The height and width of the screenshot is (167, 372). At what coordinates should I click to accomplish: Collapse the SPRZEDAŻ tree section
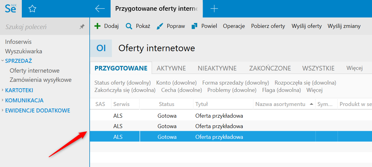click(2, 61)
